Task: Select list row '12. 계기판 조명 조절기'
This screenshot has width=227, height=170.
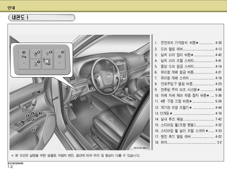Action: coord(188,107)
